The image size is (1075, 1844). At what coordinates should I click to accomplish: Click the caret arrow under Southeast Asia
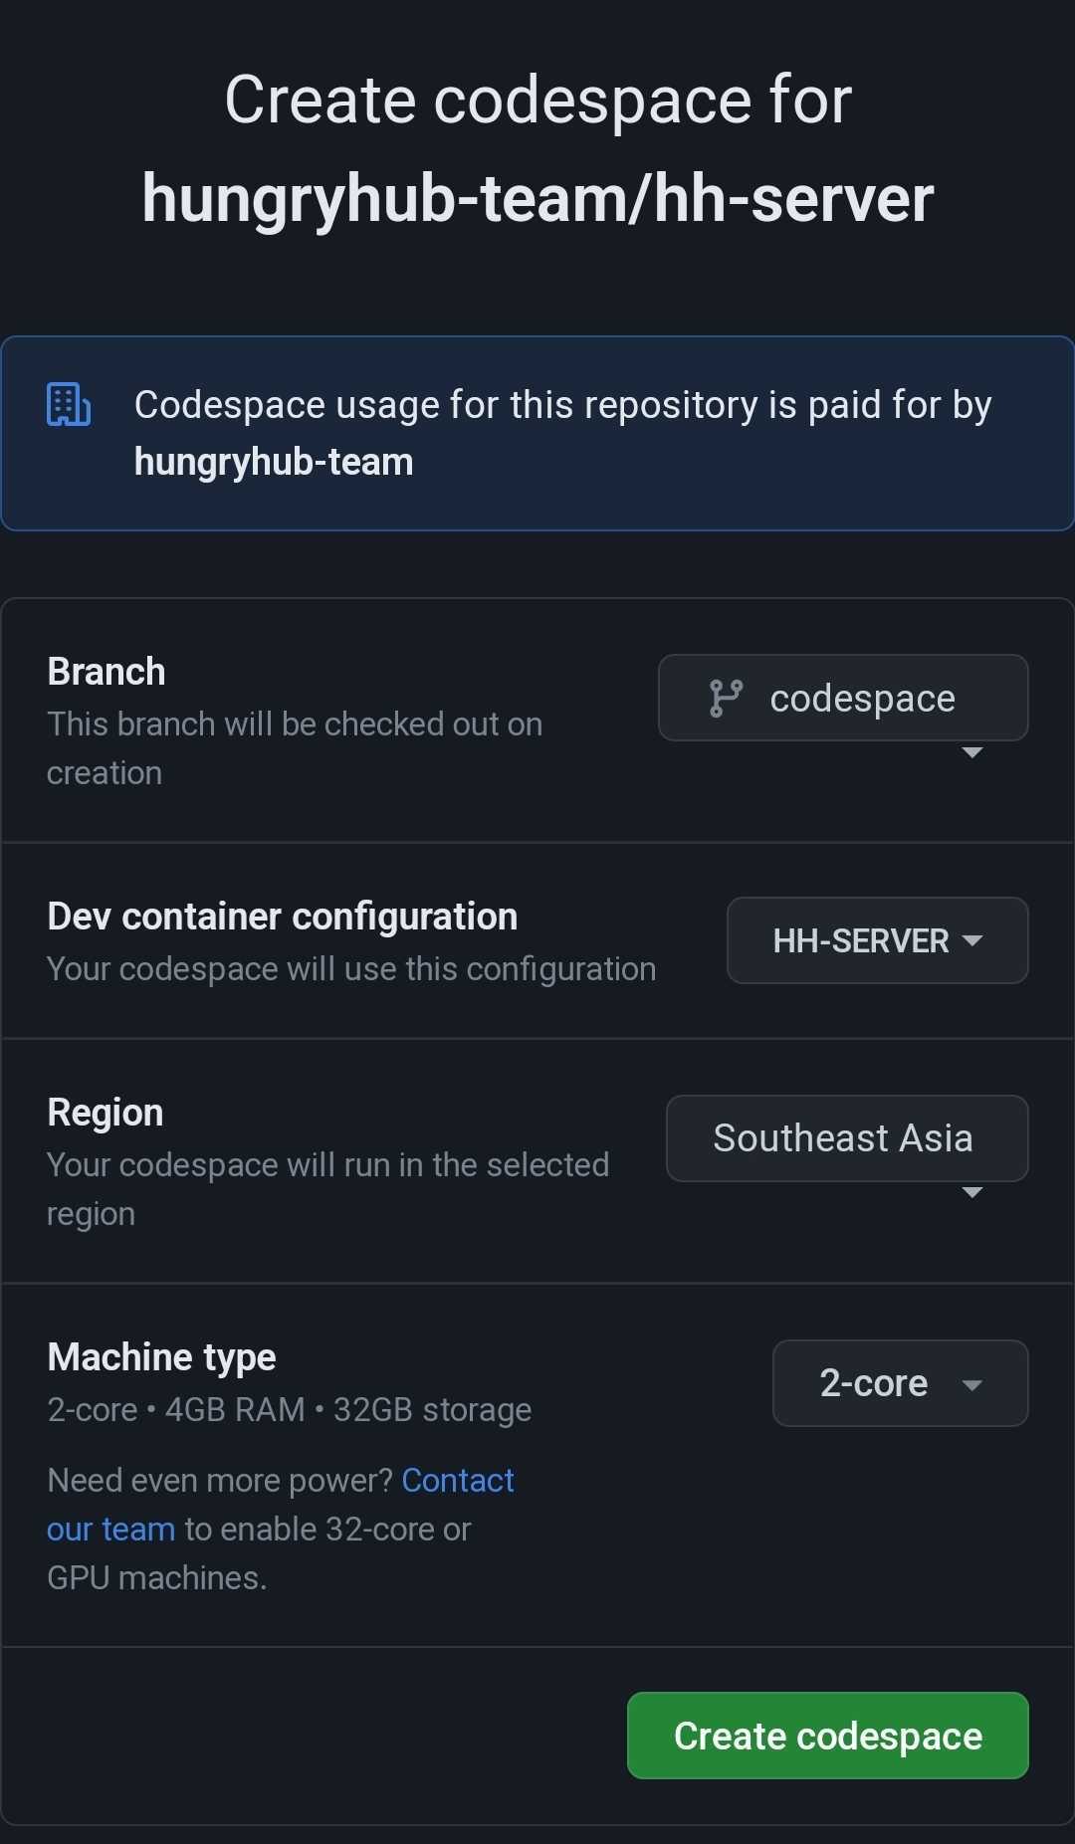click(972, 1192)
